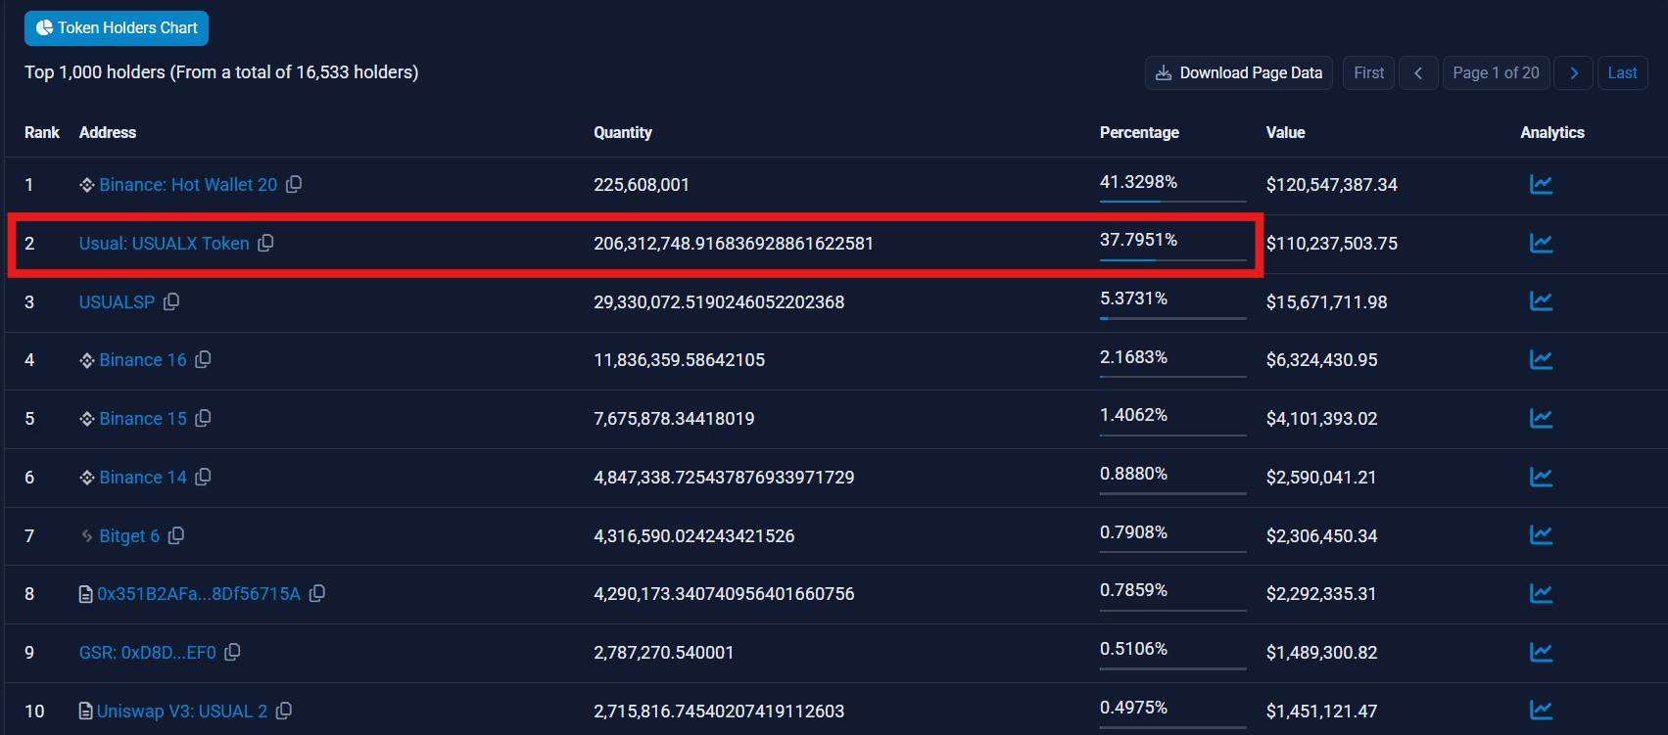Open Binance 14 address page
The image size is (1668, 735).
pos(142,478)
